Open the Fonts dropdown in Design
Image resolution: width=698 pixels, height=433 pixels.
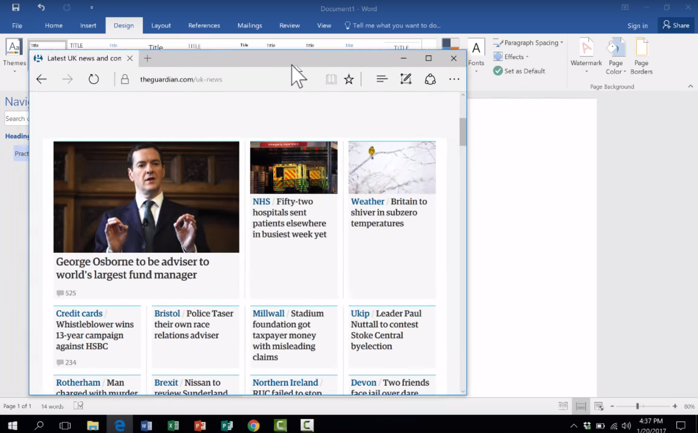pyautogui.click(x=476, y=55)
